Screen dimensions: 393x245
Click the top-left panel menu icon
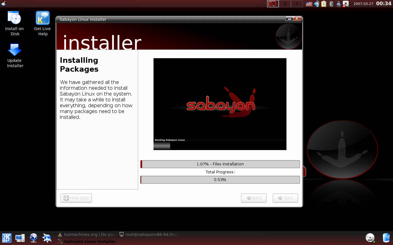[3, 4]
